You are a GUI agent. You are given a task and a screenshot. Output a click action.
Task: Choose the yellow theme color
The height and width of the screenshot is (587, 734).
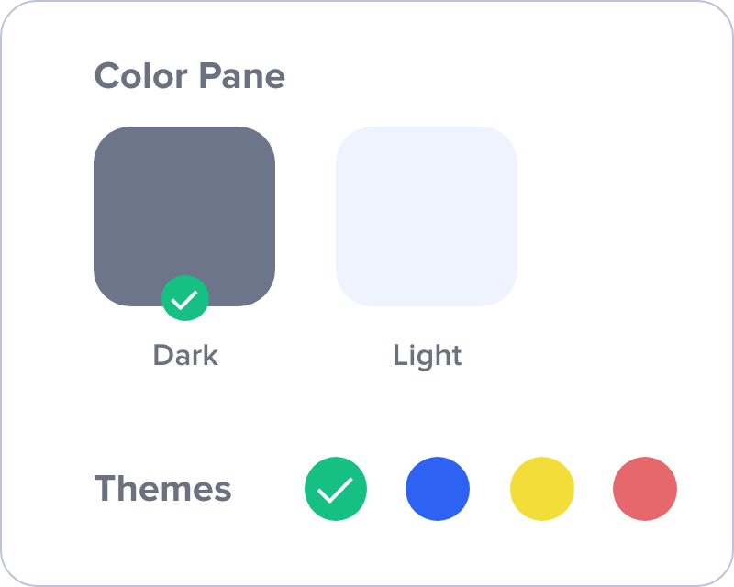[542, 489]
